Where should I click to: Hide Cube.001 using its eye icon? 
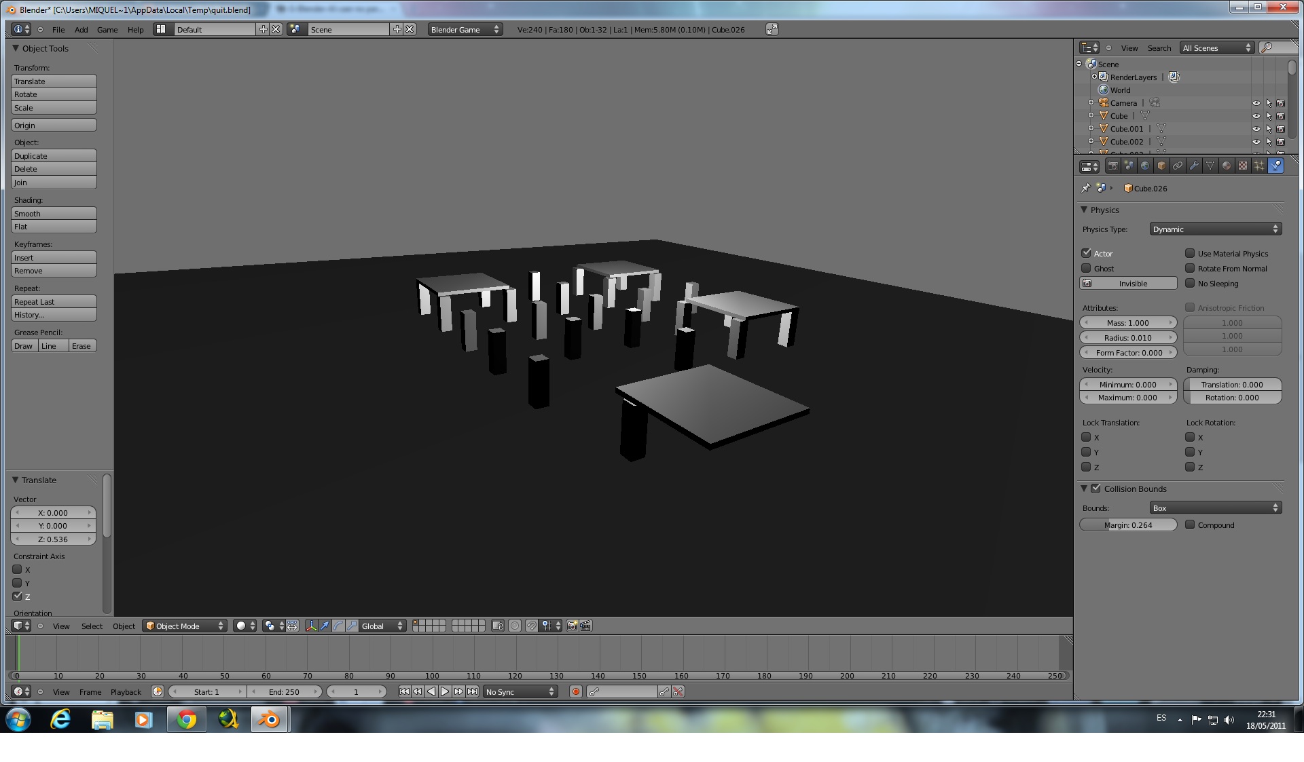click(1256, 129)
